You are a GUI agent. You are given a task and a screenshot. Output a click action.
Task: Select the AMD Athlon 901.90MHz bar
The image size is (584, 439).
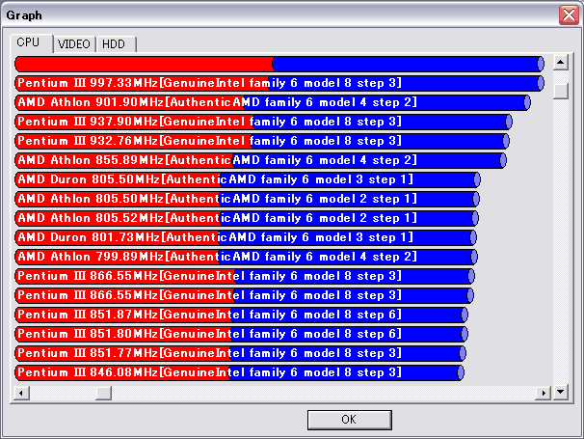click(273, 102)
